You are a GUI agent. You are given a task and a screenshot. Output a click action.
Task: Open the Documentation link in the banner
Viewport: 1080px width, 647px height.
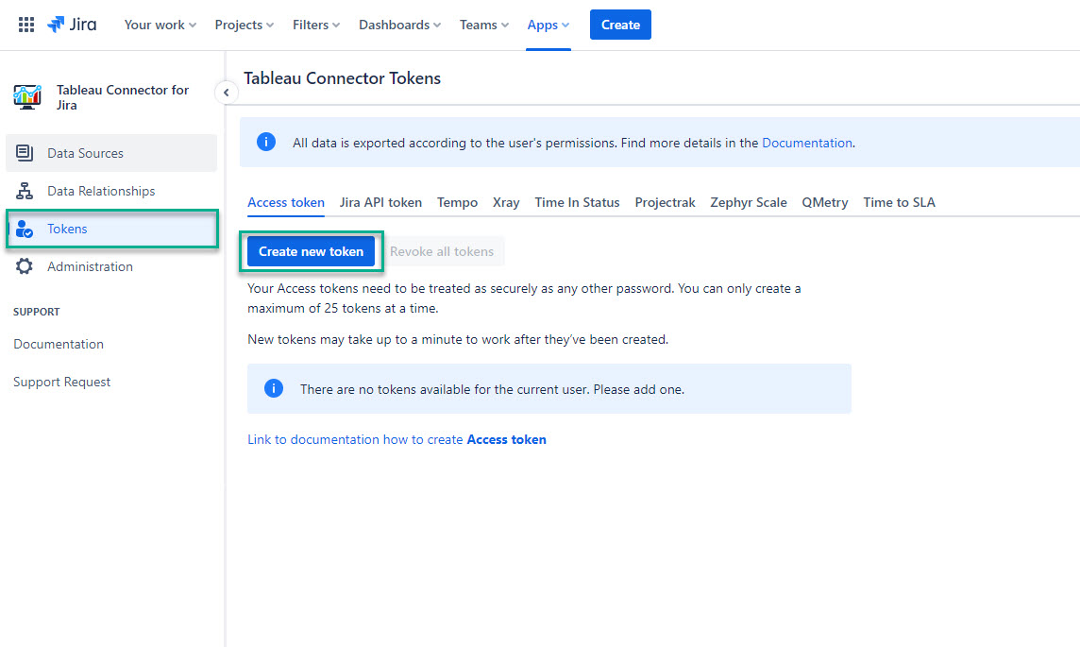click(807, 142)
